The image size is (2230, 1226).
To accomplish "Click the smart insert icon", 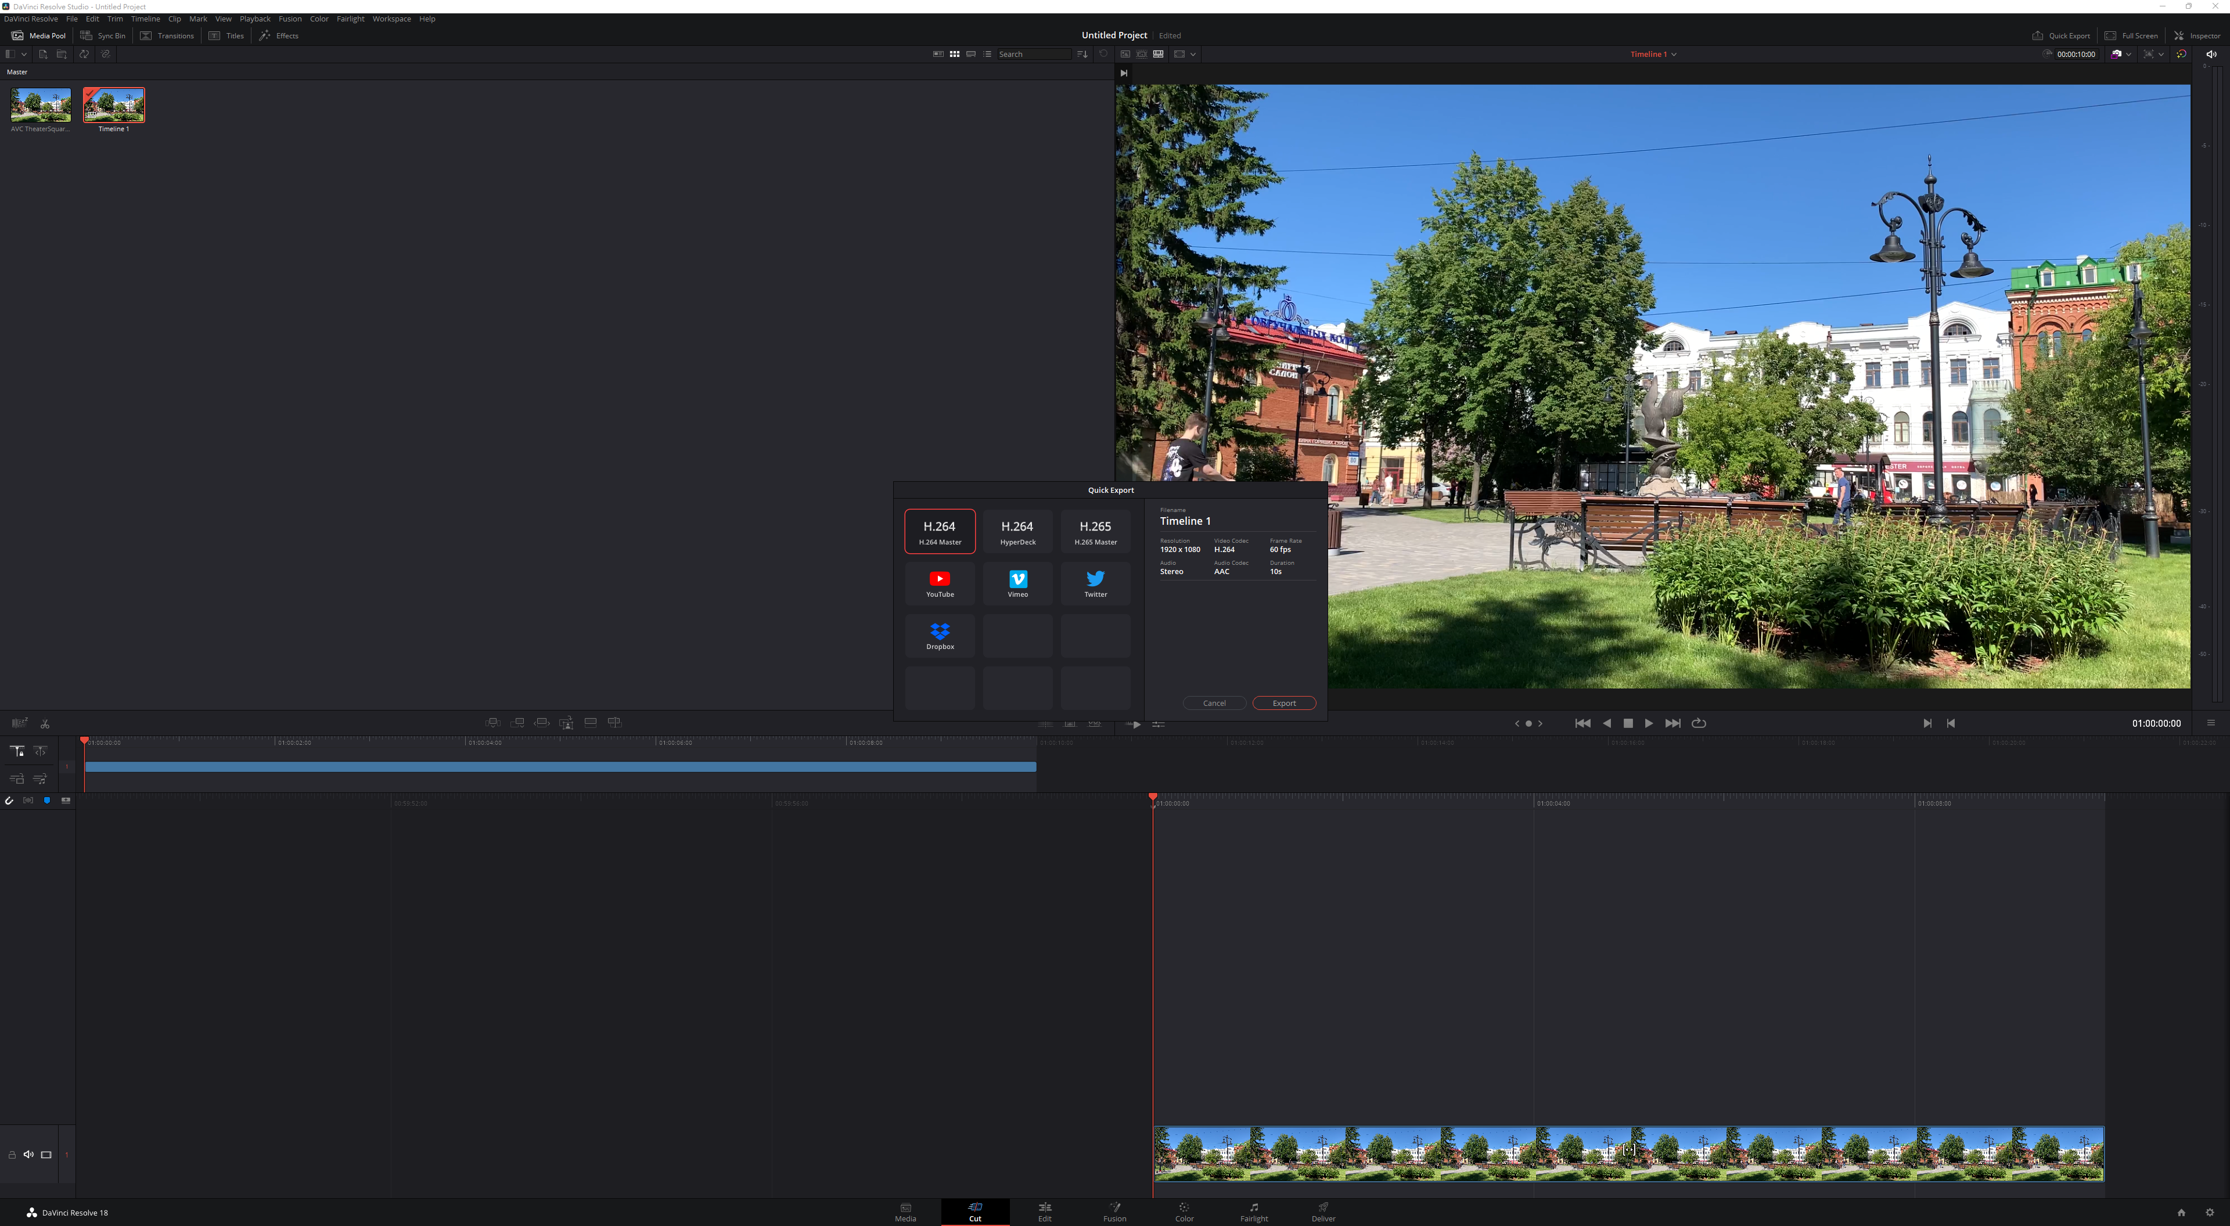I will [492, 723].
